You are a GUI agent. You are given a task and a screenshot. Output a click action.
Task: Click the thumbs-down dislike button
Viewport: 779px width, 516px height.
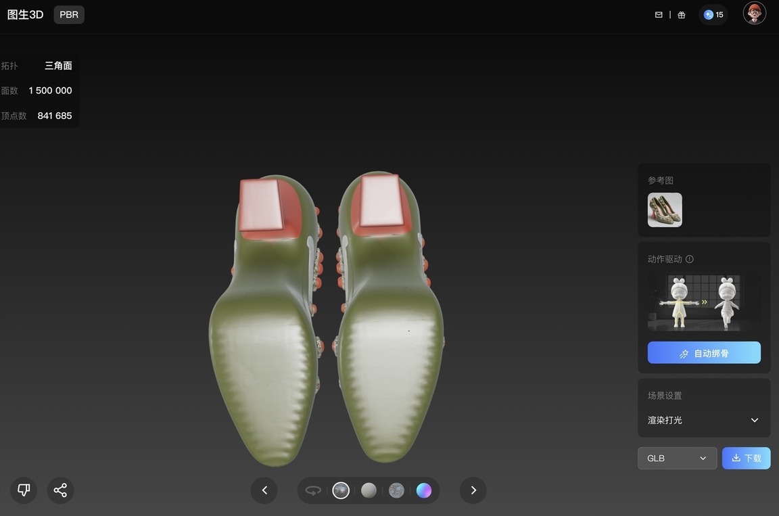(24, 490)
